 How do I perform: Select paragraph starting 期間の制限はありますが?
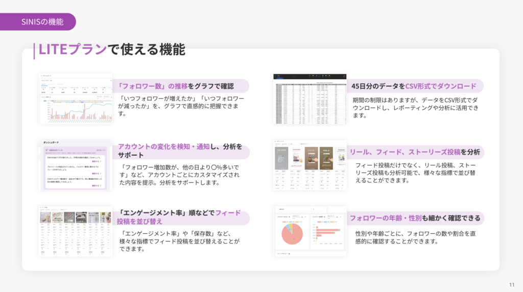tap(416, 108)
